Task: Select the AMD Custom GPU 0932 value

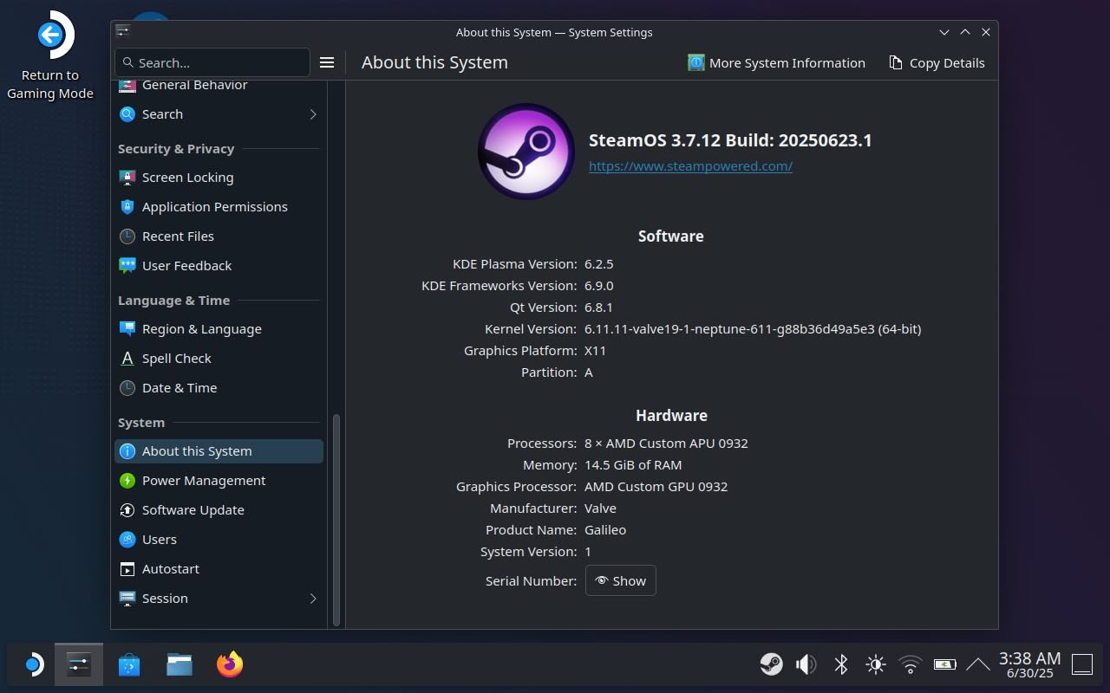Action: coord(656,487)
